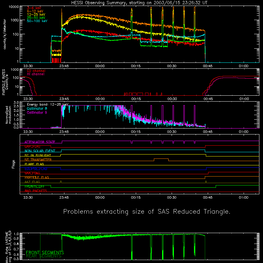
Task: Click the Normalized modulation axis label
Action: (8, 115)
